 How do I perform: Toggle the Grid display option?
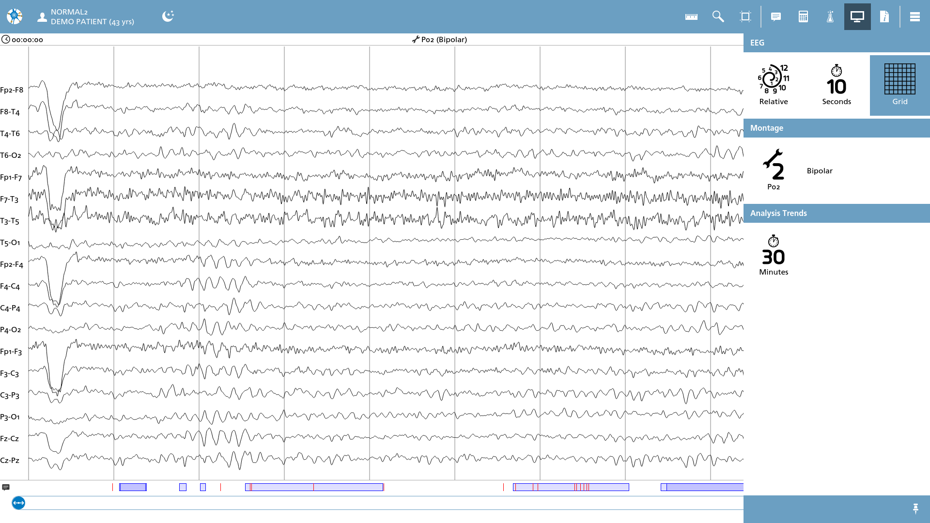(x=900, y=85)
